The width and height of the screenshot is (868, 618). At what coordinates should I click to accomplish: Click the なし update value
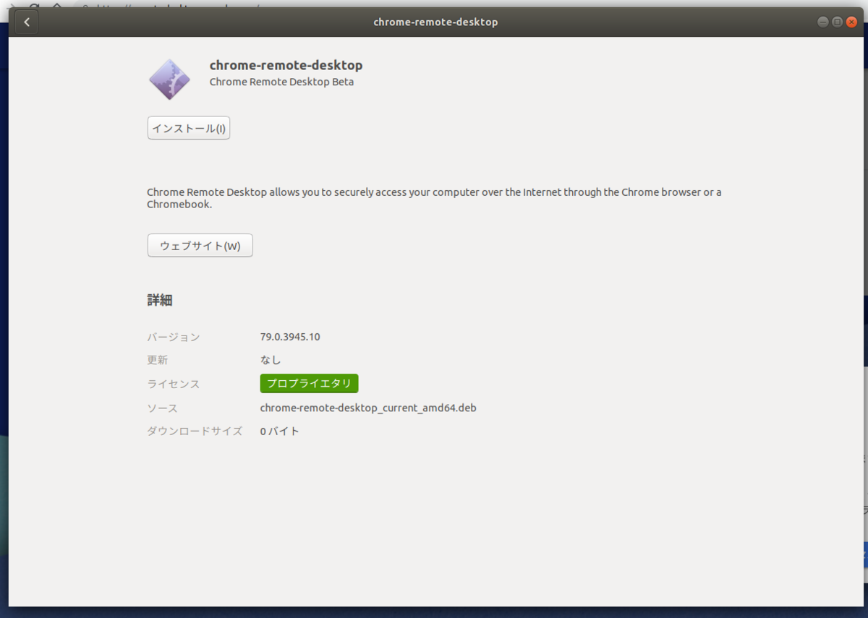point(271,360)
